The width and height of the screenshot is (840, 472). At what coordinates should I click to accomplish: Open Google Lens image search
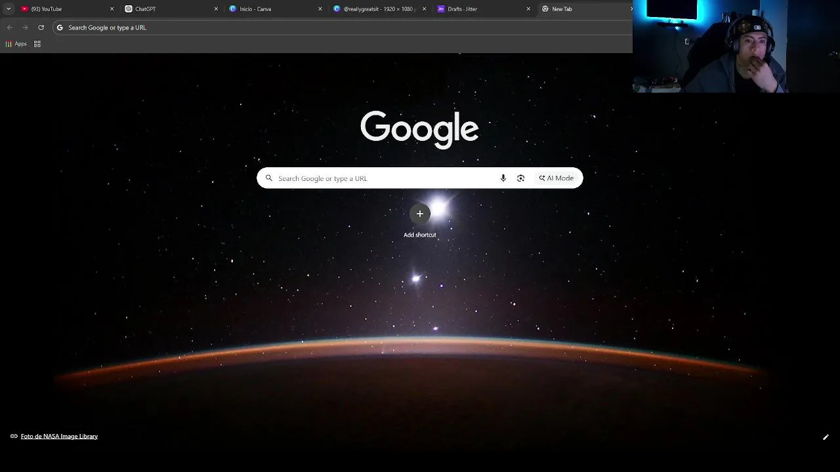click(x=521, y=178)
